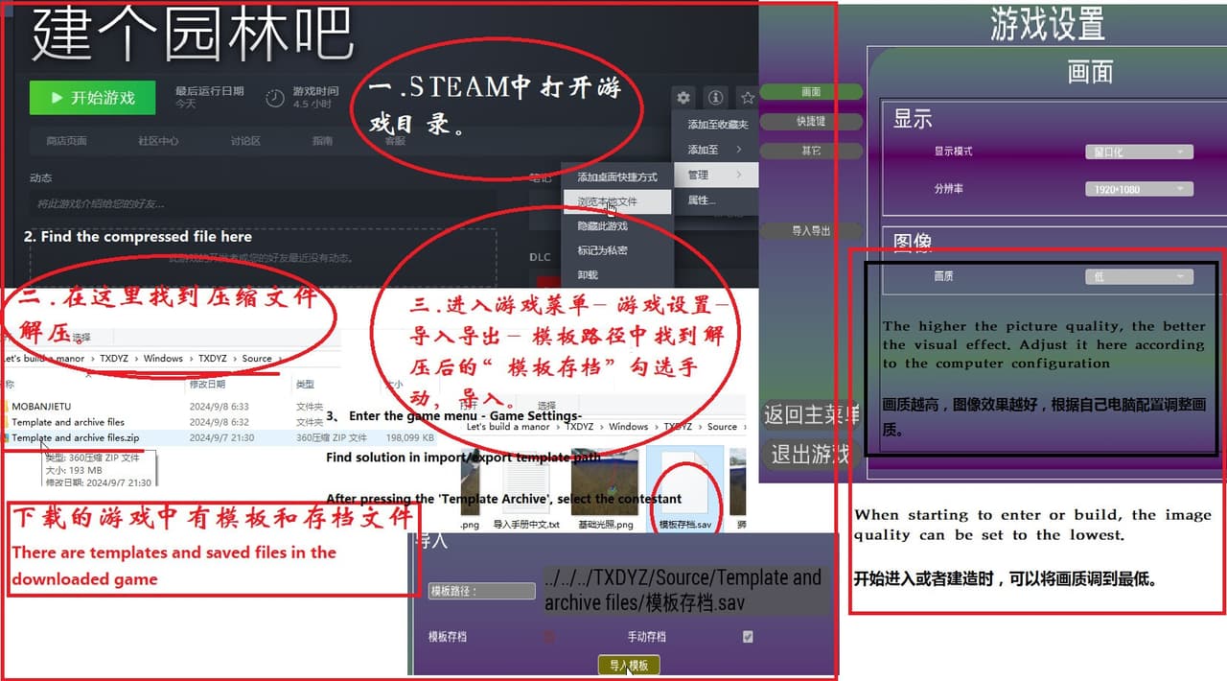Viewport: 1227px width, 681px height.
Task: Open the Steam gear manage icon
Action: 683,97
